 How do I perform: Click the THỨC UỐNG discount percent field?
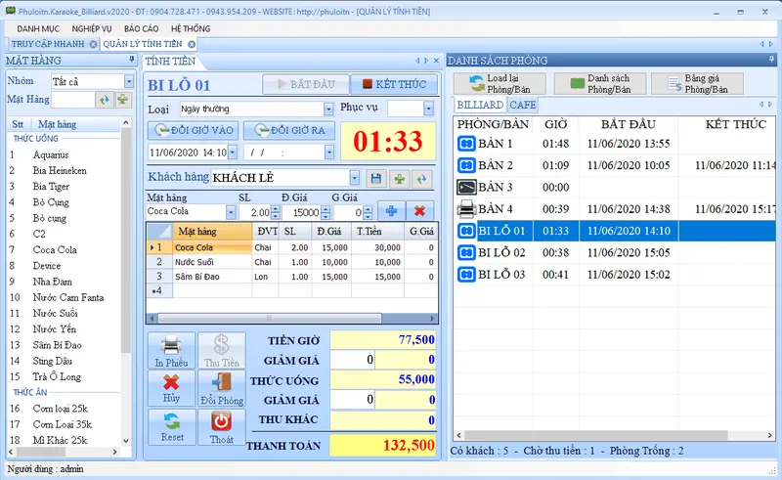pos(352,399)
